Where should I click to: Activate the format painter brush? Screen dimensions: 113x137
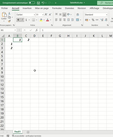[9, 21]
